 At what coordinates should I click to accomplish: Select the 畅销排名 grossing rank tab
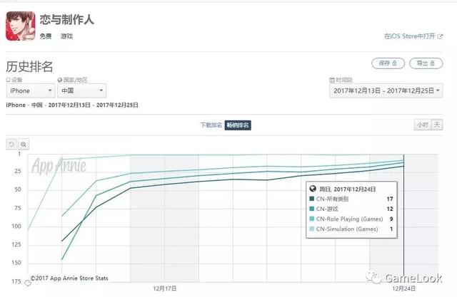tap(238, 125)
